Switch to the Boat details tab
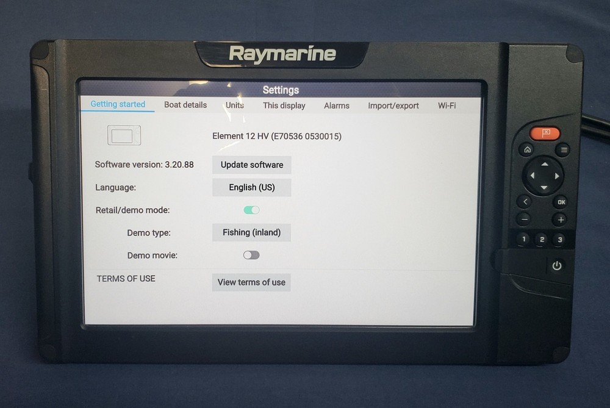This screenshot has height=408, width=610. [185, 105]
